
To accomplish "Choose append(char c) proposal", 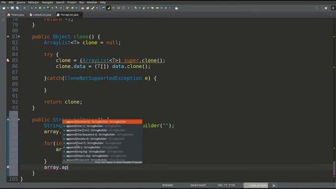I will tap(102, 126).
